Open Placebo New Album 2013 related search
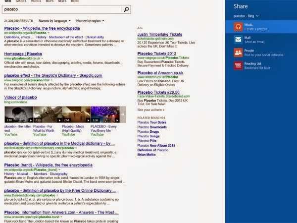 click(x=156, y=145)
